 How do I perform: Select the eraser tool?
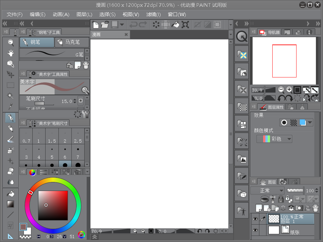click(11, 171)
